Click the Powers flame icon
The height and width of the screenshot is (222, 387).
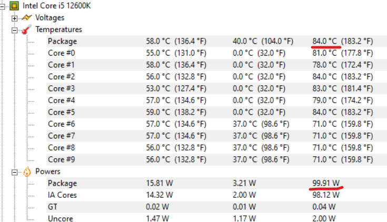pos(26,171)
